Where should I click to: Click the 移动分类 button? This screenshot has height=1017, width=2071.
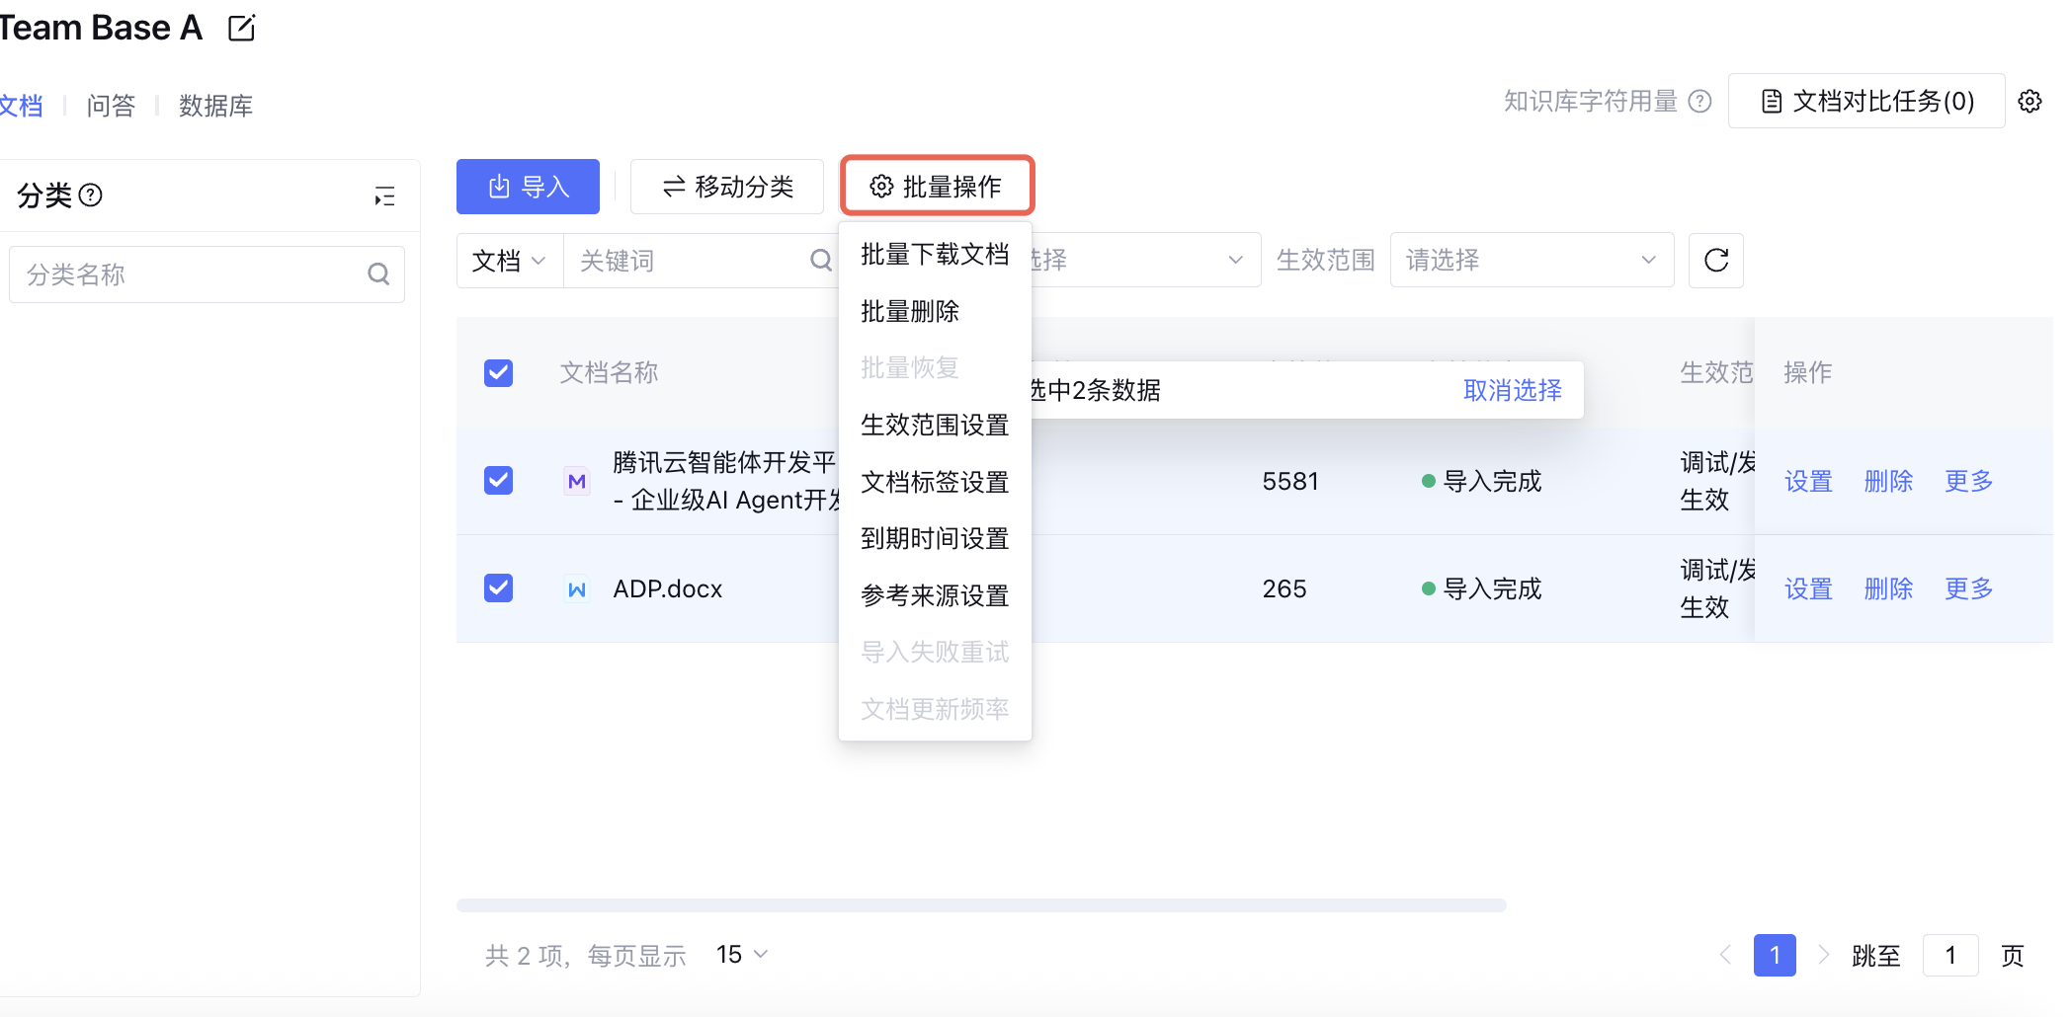pos(727,187)
